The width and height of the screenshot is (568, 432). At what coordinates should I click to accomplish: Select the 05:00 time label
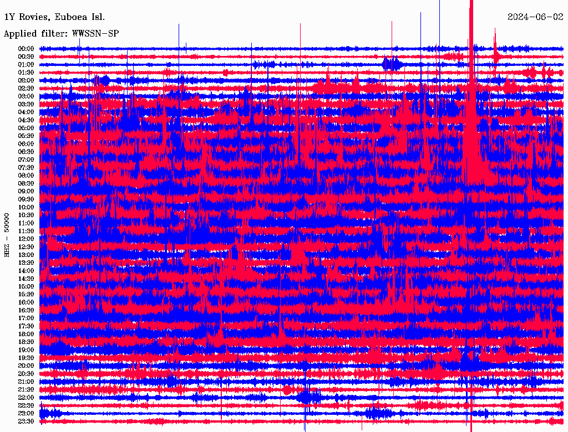[26, 128]
